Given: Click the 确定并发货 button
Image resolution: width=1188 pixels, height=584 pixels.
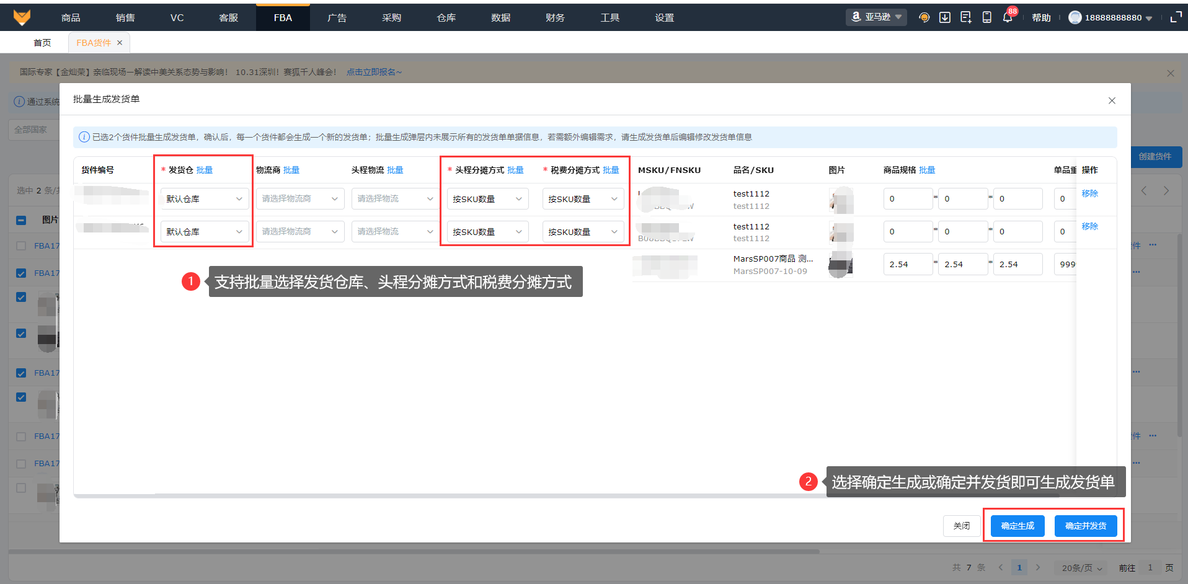Looking at the screenshot, I should (1086, 526).
